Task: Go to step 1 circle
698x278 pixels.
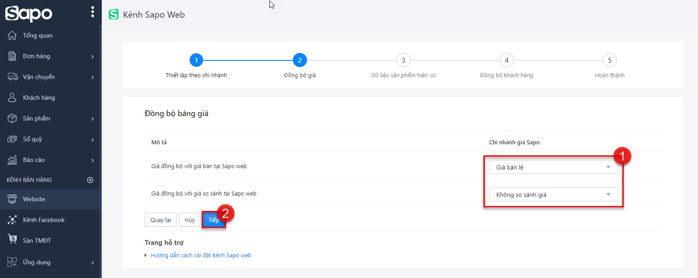Action: (x=196, y=60)
